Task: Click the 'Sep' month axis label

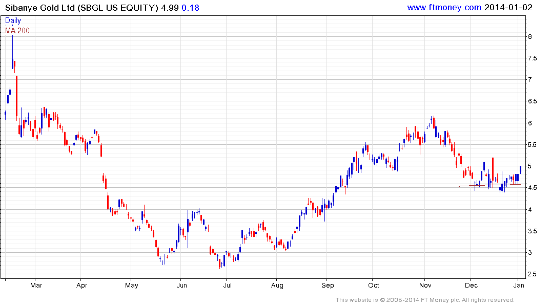Action: [x=328, y=286]
